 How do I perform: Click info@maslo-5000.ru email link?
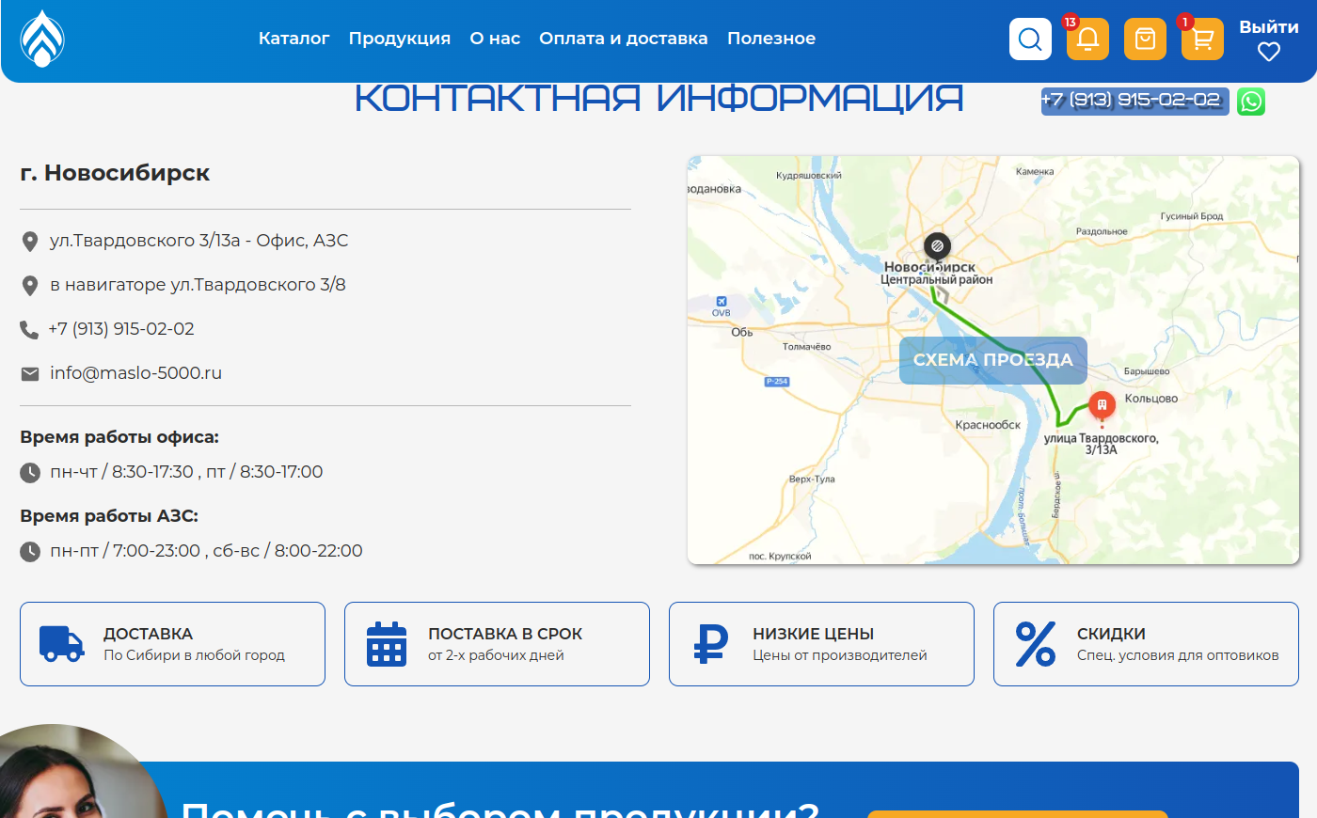pos(136,373)
